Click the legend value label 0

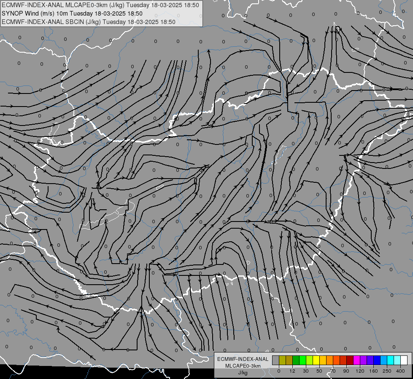click(x=279, y=371)
